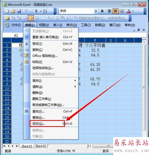
Task: Open the AutoSum dropdown arrow
Action: pos(41,11)
